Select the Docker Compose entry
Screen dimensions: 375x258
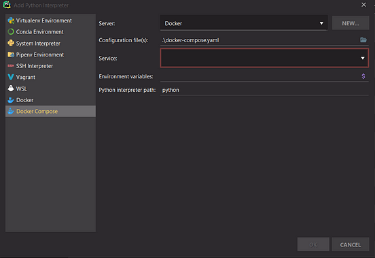pyautogui.click(x=50, y=111)
